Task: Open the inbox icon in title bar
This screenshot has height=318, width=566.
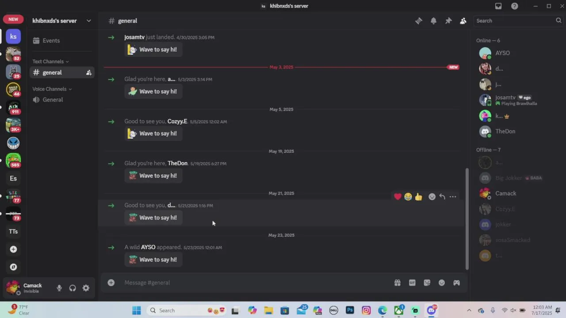Action: click(498, 6)
